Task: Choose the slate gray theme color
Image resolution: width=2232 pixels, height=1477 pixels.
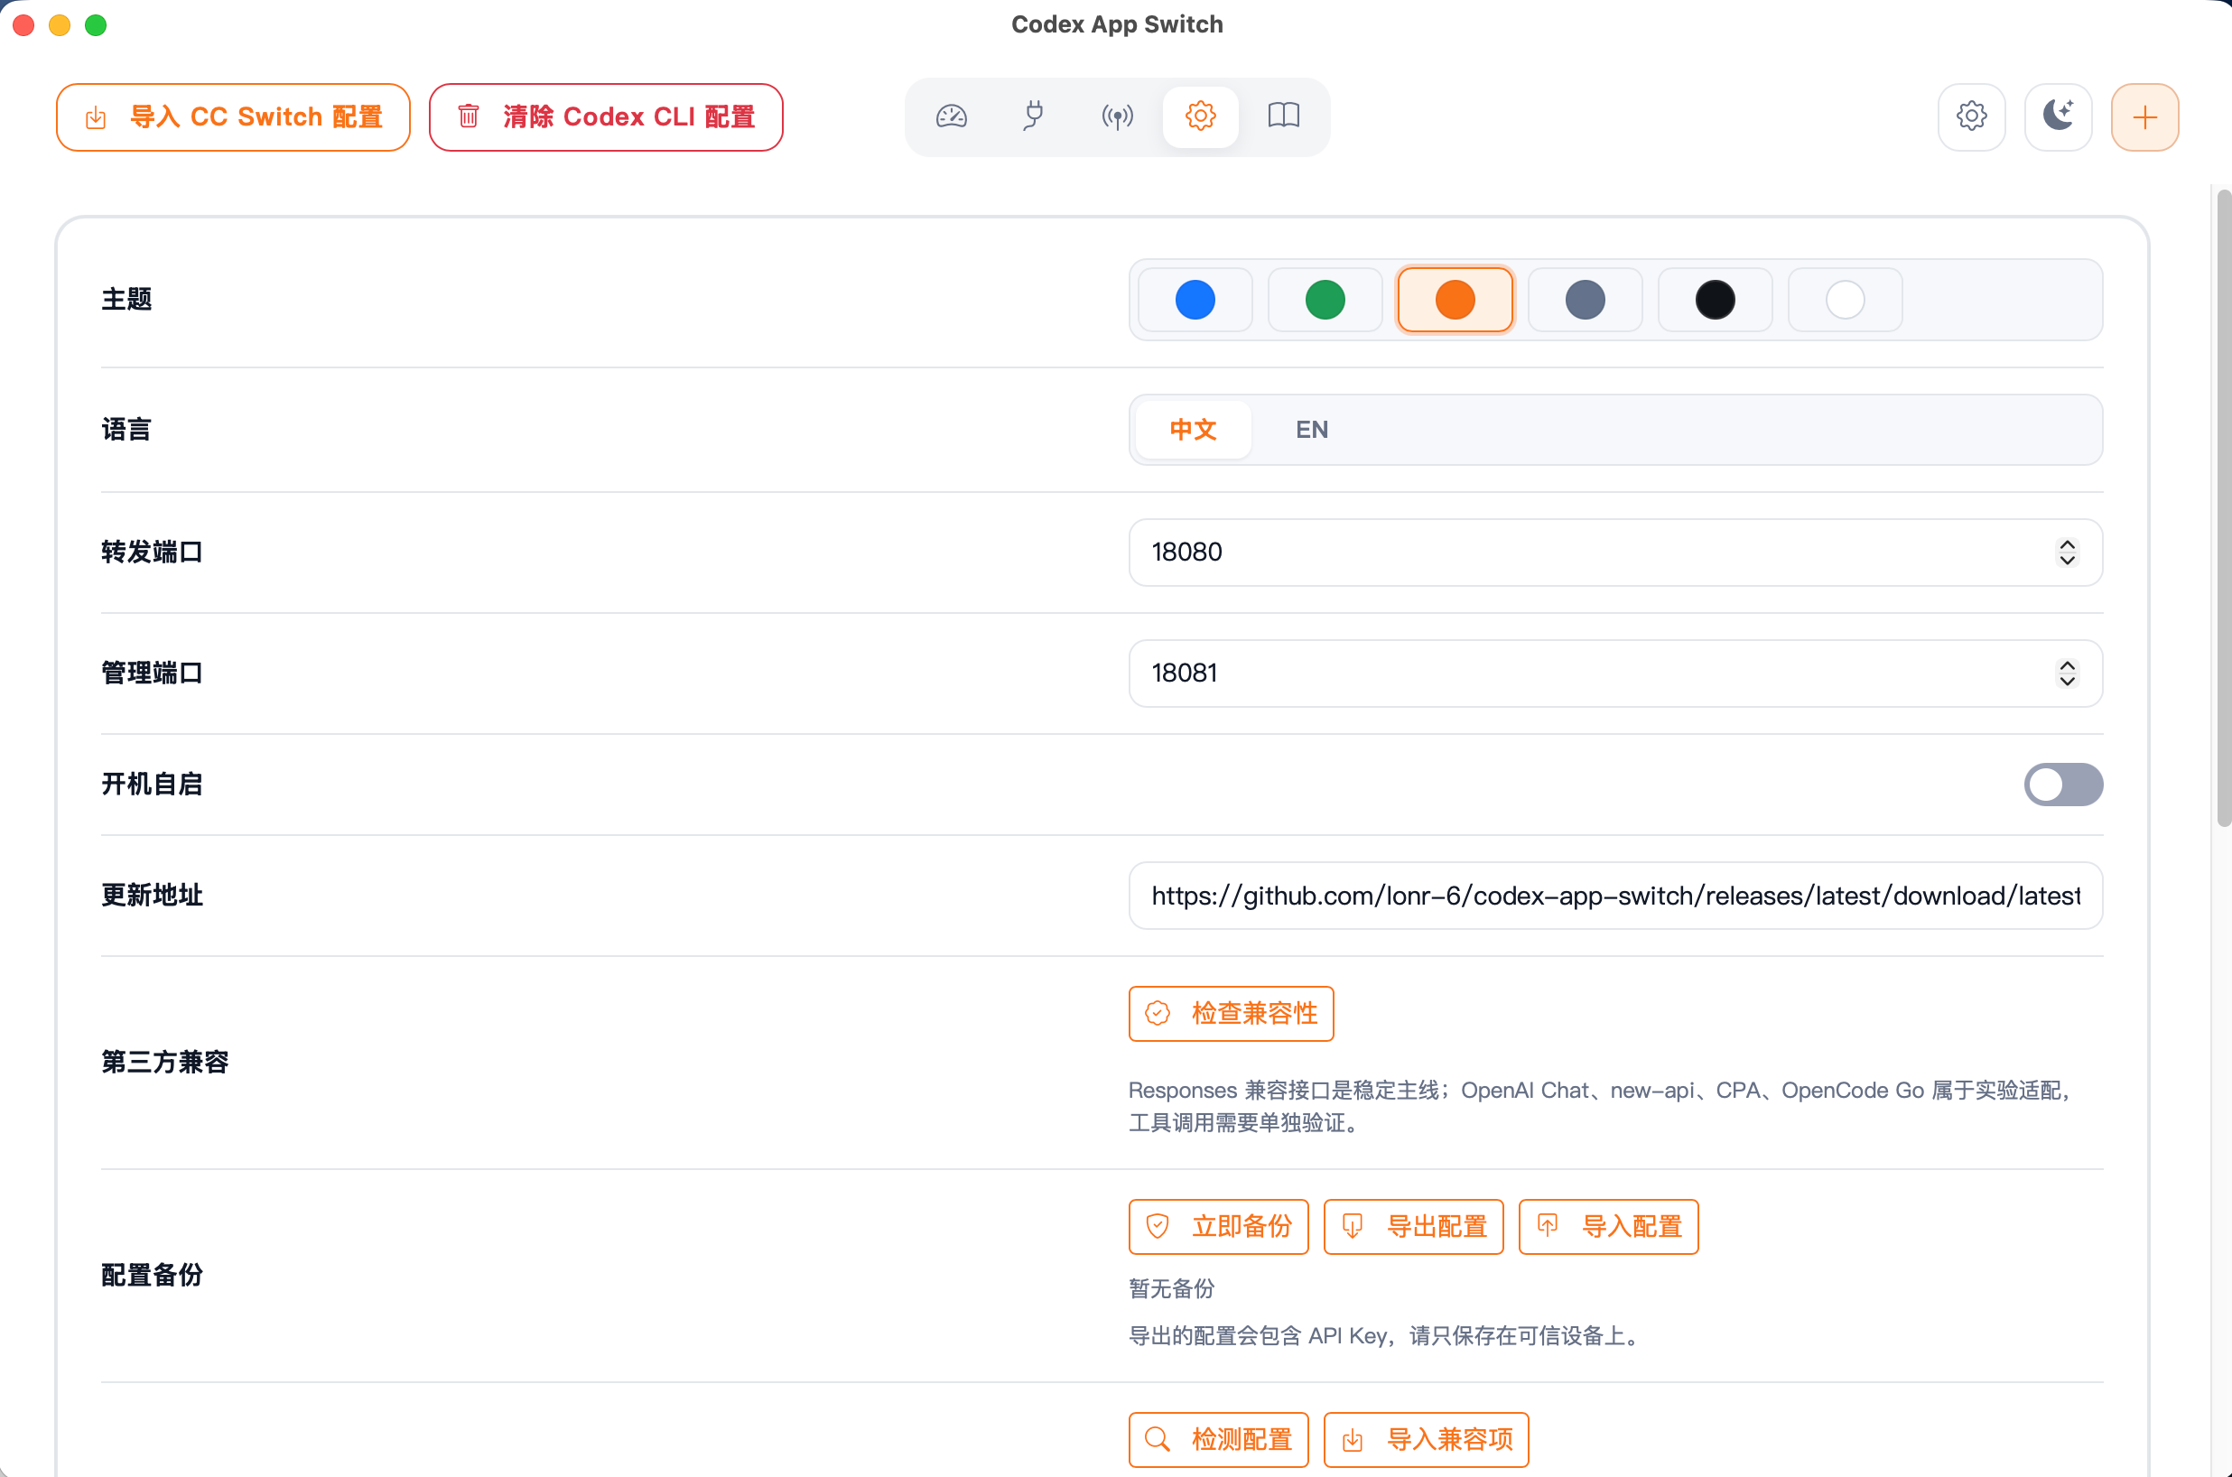Action: point(1585,300)
